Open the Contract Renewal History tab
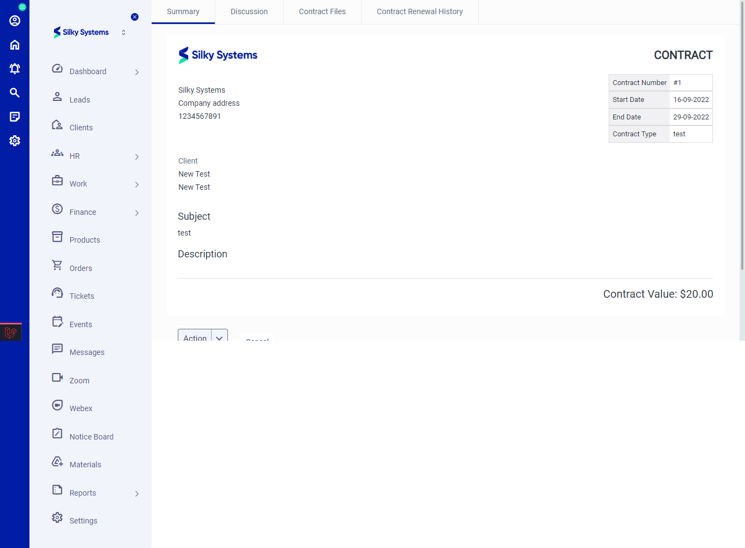The width and height of the screenshot is (745, 548). 419,11
